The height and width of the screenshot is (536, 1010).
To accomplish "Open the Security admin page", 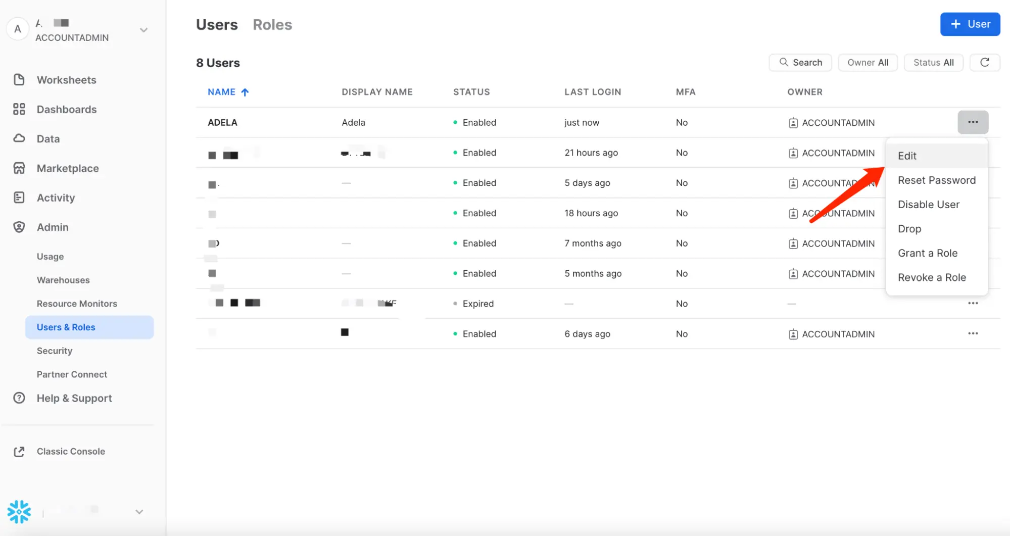I will (55, 351).
